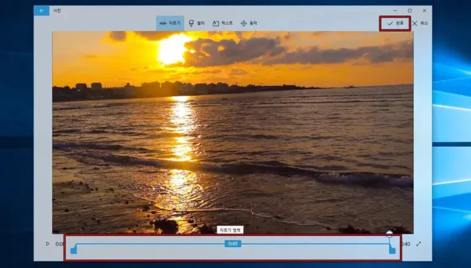Screen dimensions: 471x268
Task: Click the blue trim bar line
Action: pos(156,243)
